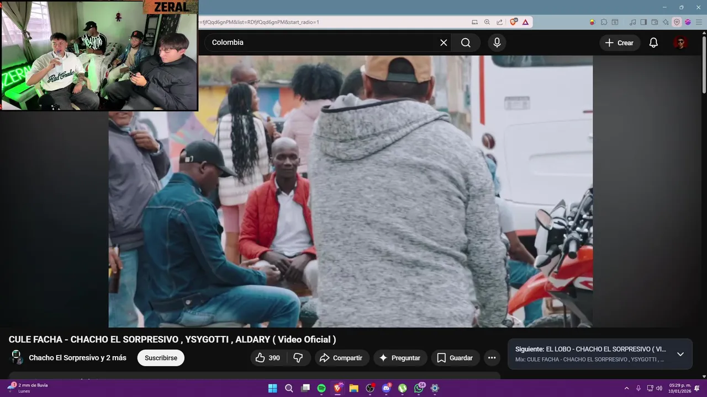Open the network and volume quick settings
707x397 pixels.
point(655,388)
